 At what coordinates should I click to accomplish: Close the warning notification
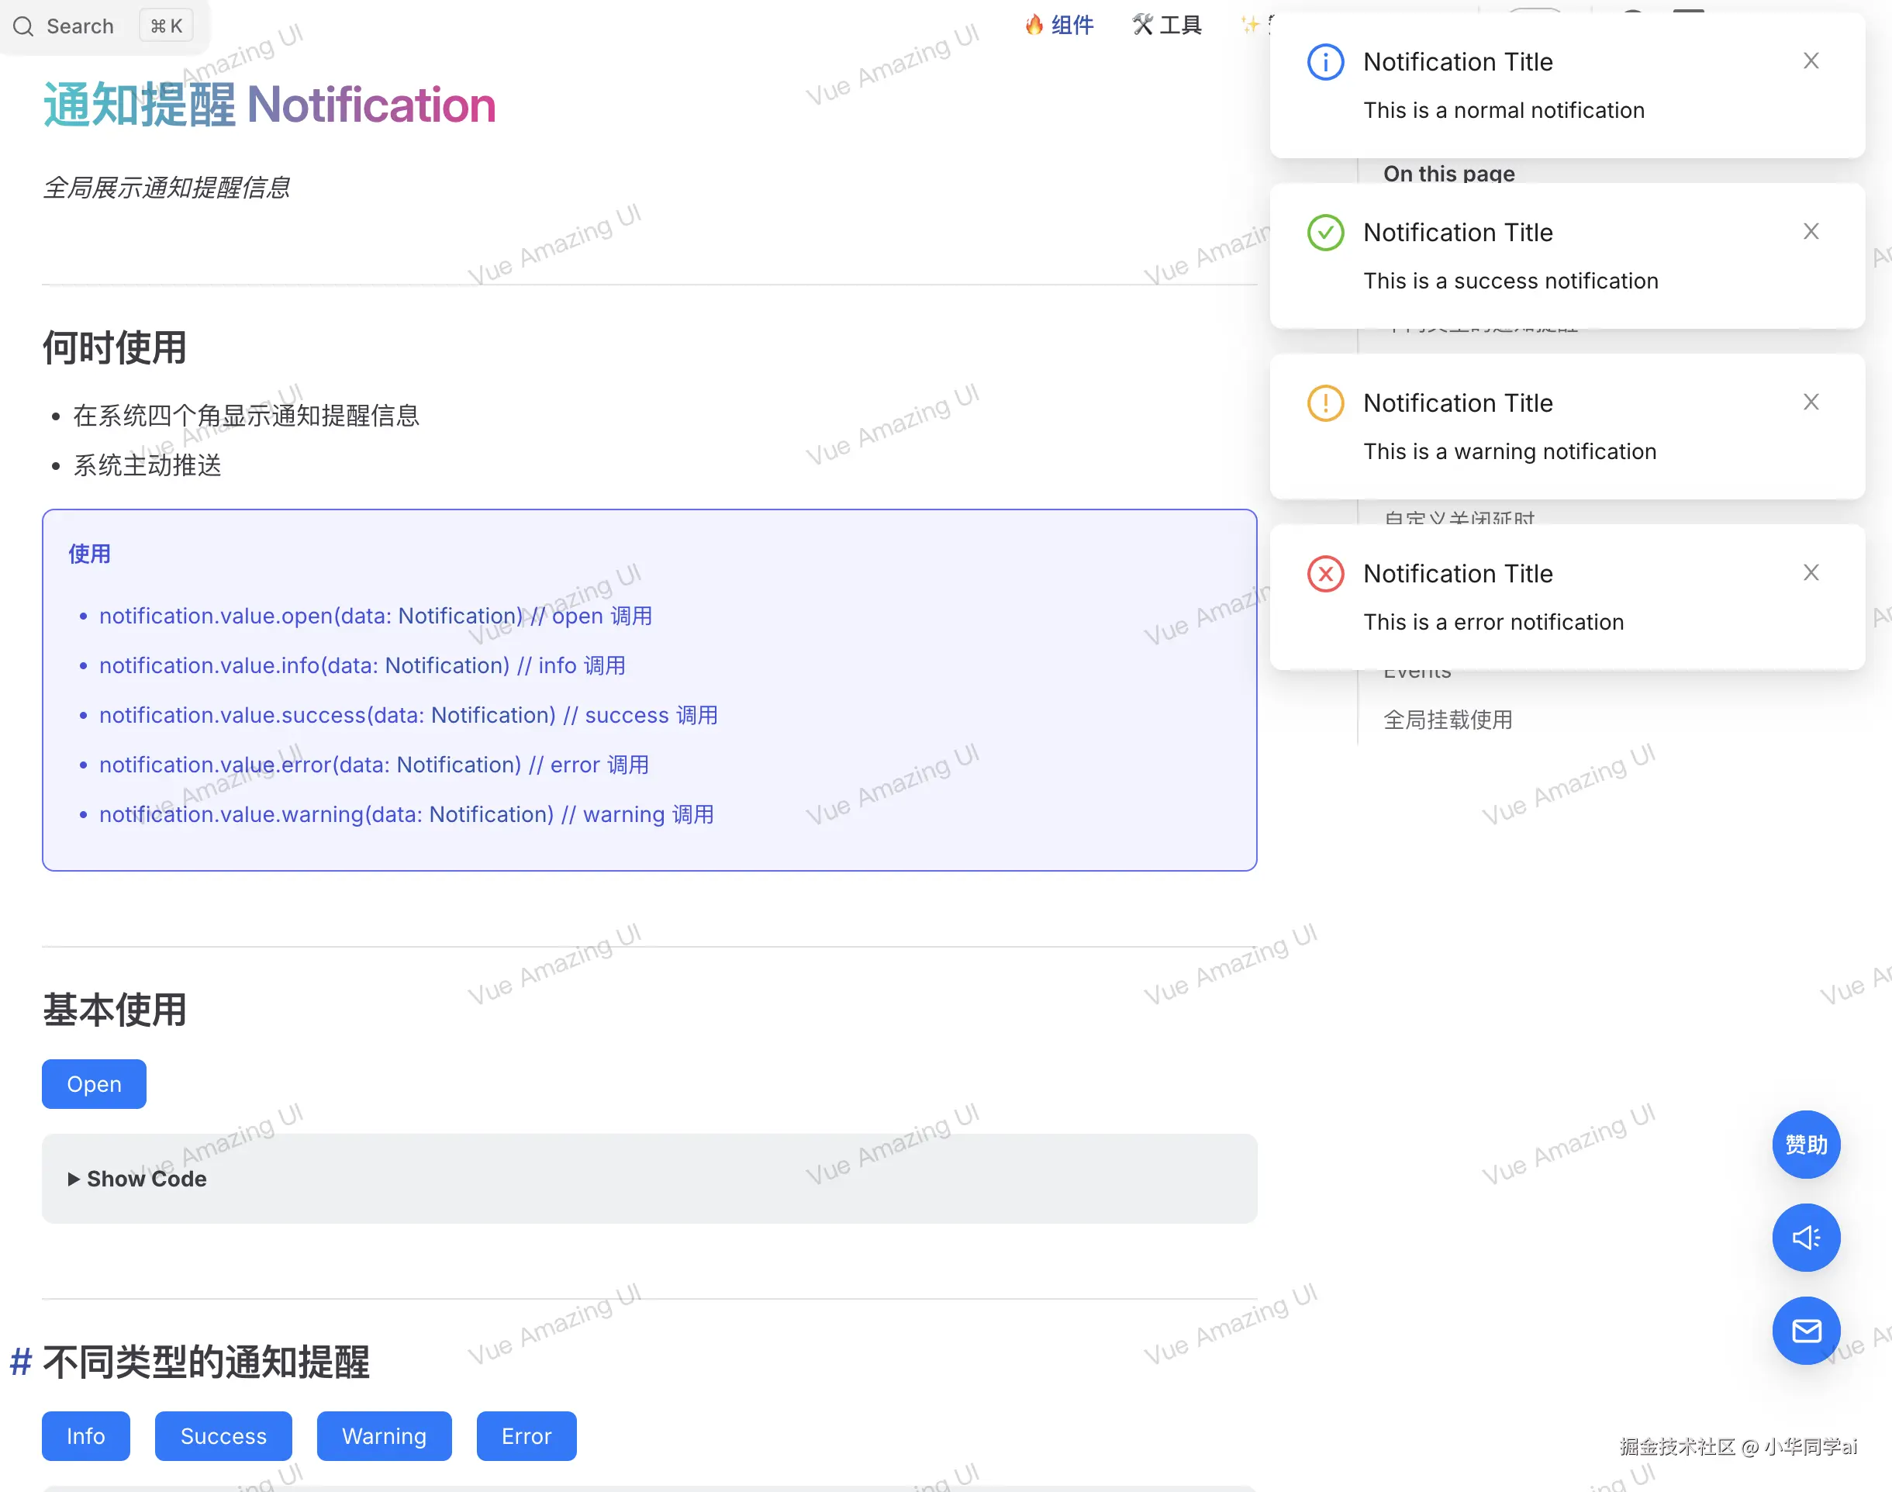[x=1811, y=402]
